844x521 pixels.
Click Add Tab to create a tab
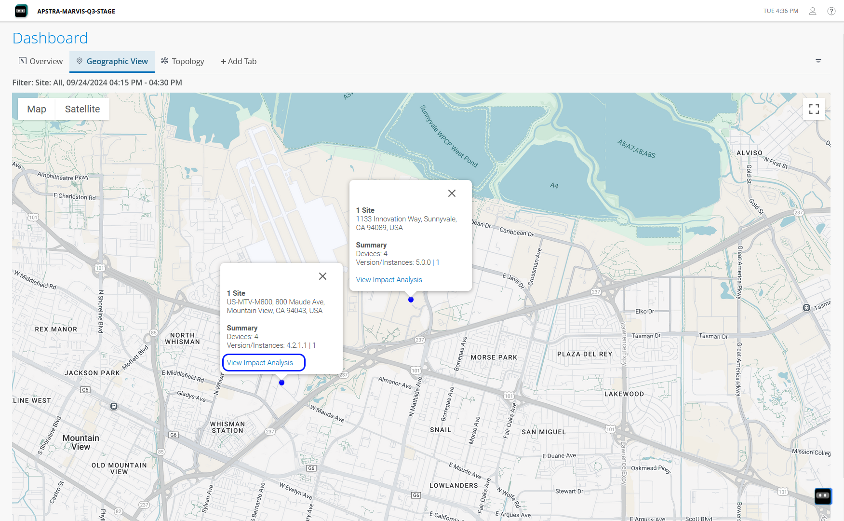pos(239,61)
